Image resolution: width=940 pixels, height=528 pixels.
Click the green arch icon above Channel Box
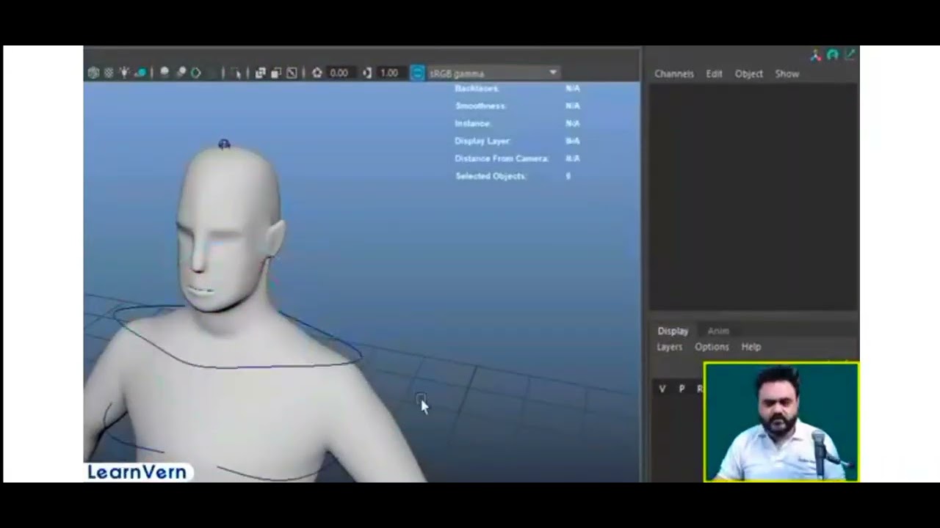click(833, 55)
